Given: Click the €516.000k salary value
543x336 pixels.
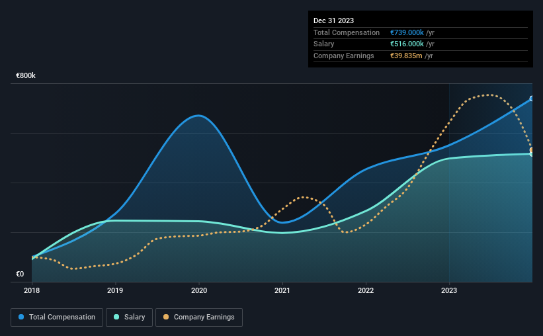Looking at the screenshot, I should (407, 44).
